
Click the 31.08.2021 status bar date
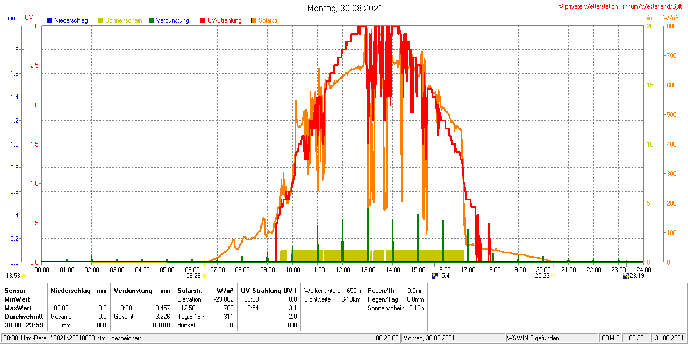pyautogui.click(x=669, y=338)
